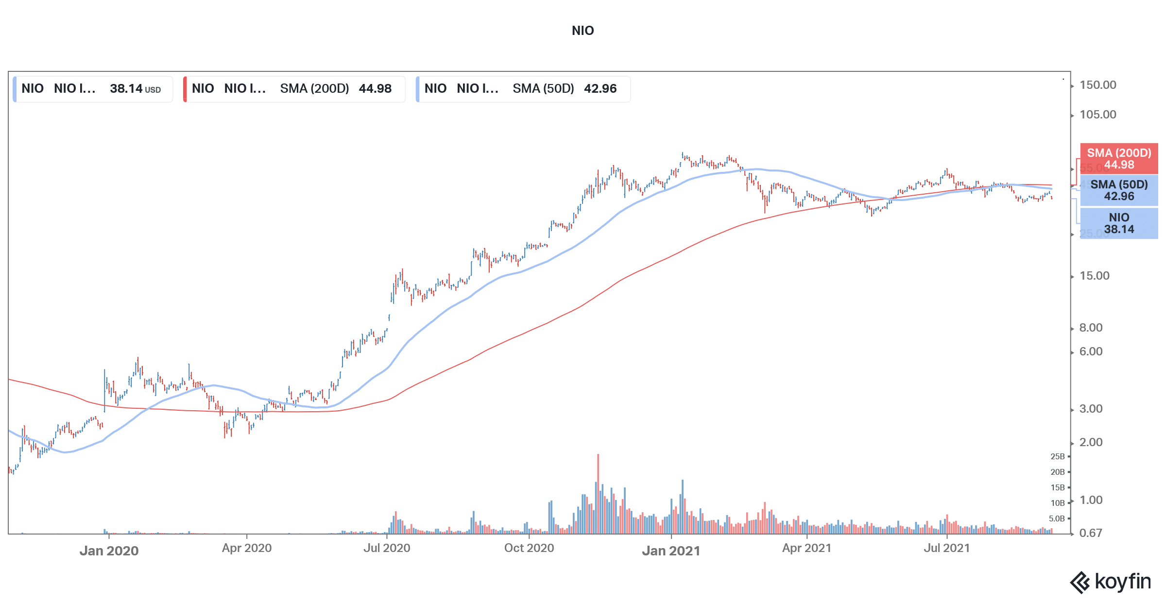1166x602 pixels.
Task: Click the 6.00 price axis label
Action: tap(1091, 351)
